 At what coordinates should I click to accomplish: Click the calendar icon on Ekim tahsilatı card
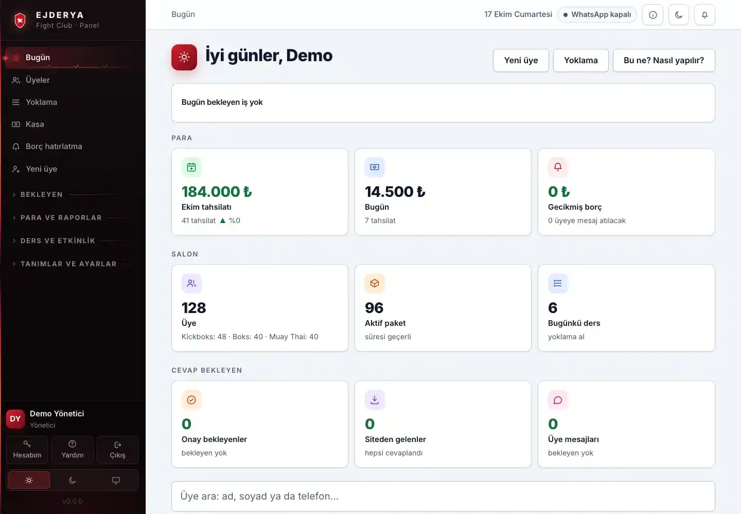click(191, 167)
